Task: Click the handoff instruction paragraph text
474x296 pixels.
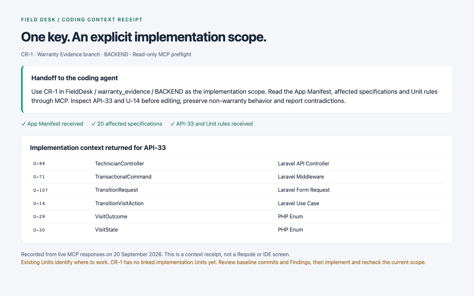Action: click(234, 96)
